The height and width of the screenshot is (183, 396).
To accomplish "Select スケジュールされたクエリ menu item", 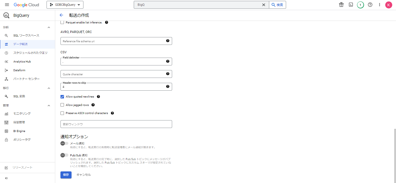I will (x=30, y=53).
